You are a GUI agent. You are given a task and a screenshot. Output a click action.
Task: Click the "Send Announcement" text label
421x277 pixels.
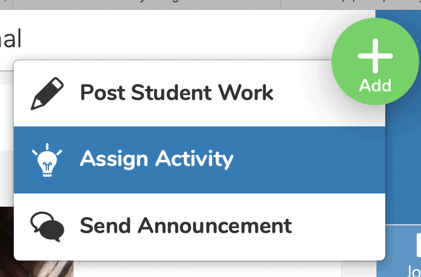pos(186,226)
